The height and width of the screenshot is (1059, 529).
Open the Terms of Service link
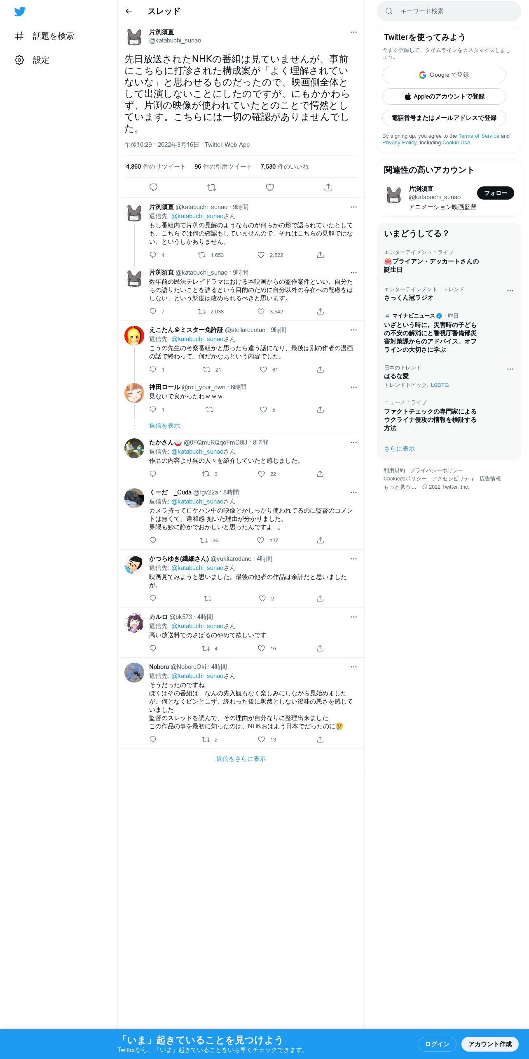point(479,136)
